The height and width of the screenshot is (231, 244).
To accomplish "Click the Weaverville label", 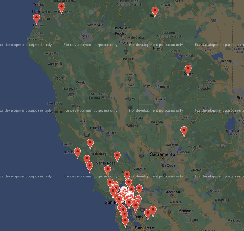I will [x=95, y=25].
